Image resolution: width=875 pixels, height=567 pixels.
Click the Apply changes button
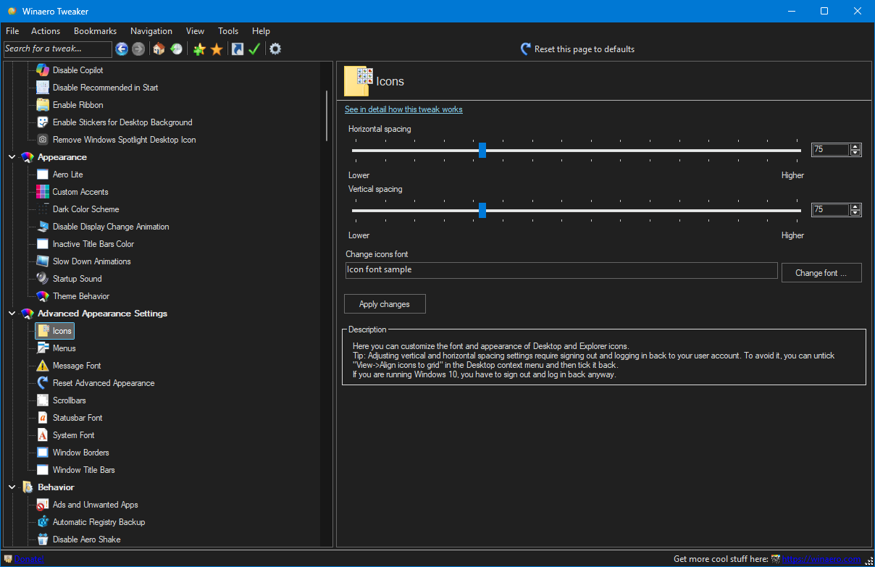385,304
